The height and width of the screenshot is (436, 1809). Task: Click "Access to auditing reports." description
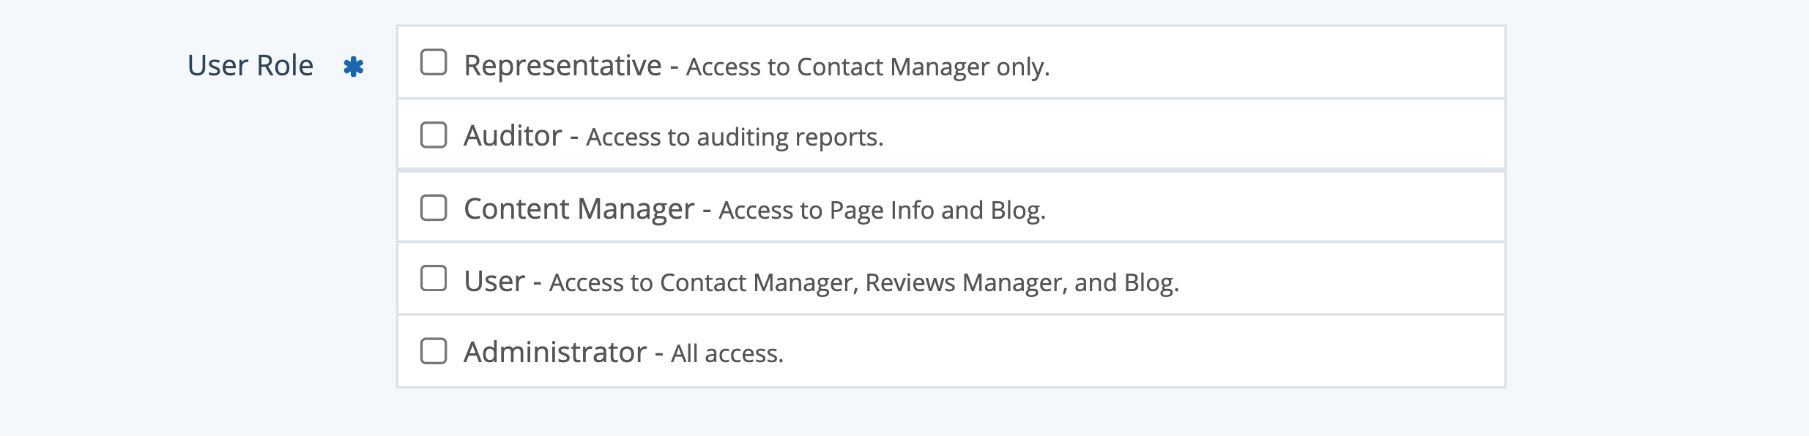[x=735, y=138]
